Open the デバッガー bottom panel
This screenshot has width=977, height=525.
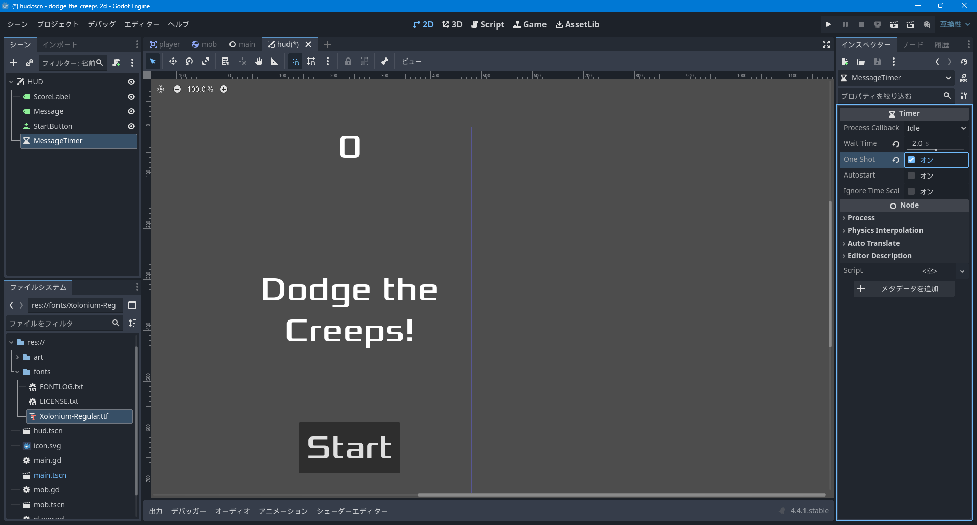click(x=189, y=511)
